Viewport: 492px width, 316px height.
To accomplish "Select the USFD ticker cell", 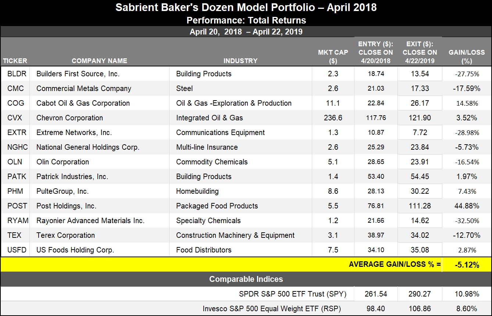I will coord(17,250).
